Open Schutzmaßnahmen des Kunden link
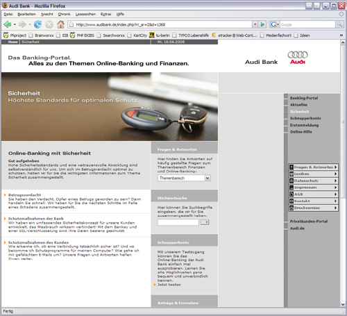Viewport: 347px width, 316px height. [38, 242]
